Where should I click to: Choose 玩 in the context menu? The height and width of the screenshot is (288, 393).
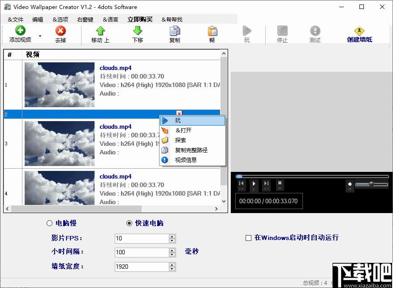[192, 121]
